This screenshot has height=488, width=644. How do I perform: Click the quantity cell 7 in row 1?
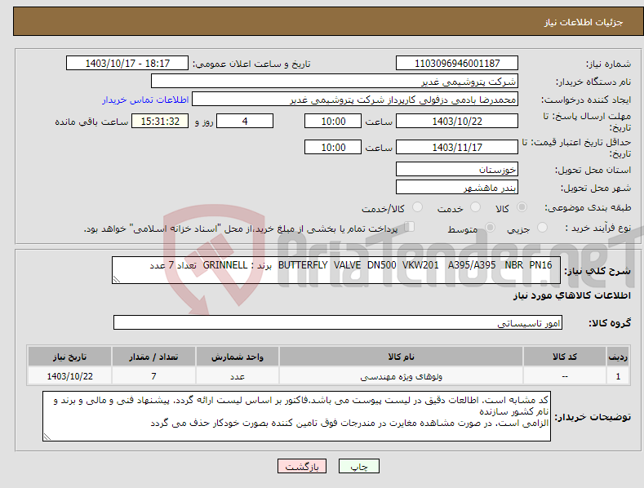pos(153,376)
